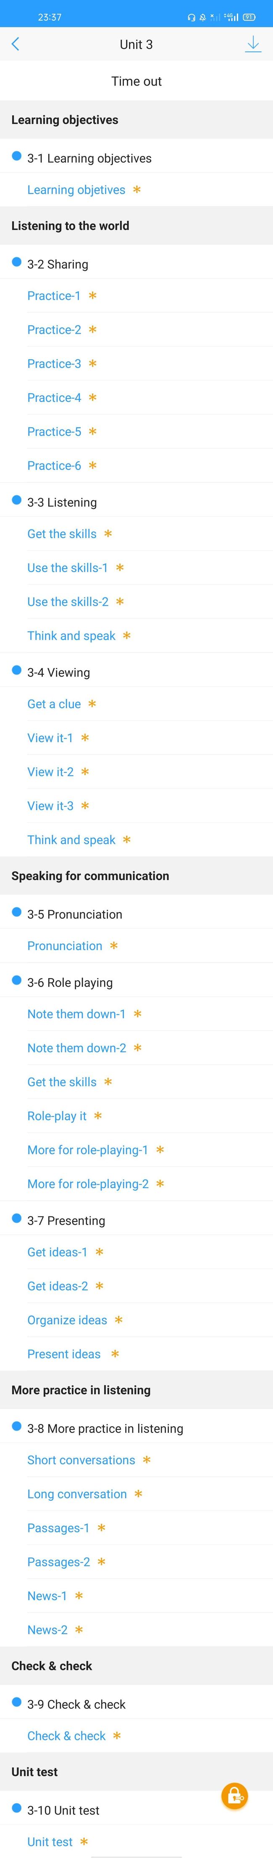Open News-2 listening practice
Viewport: 273px width, 1858px height.
click(47, 1629)
